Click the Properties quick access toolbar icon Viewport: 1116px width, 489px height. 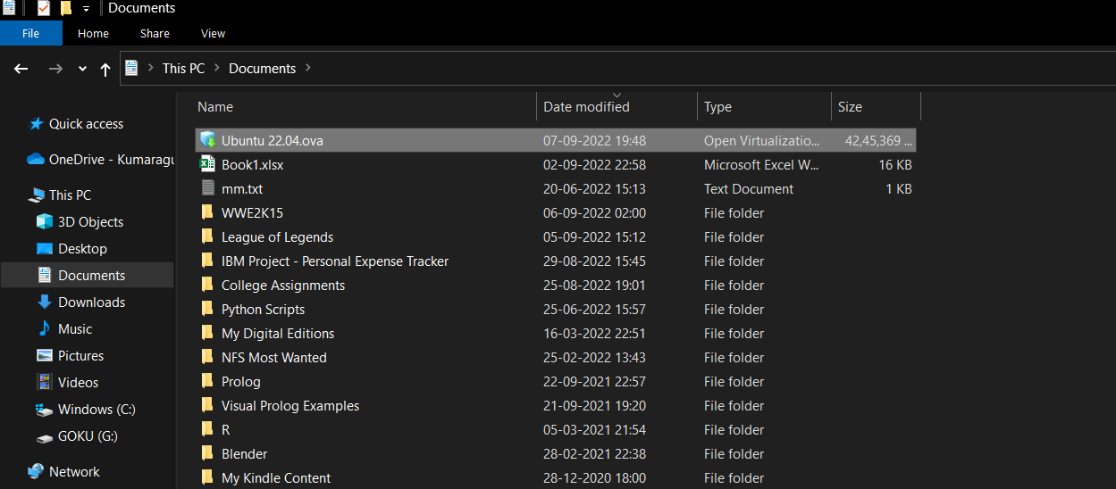point(44,8)
